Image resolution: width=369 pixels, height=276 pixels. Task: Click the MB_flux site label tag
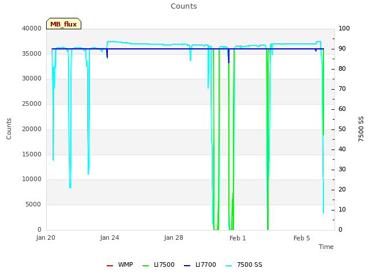63,24
